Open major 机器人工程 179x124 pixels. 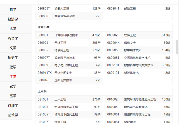pyautogui.click(x=62, y=9)
